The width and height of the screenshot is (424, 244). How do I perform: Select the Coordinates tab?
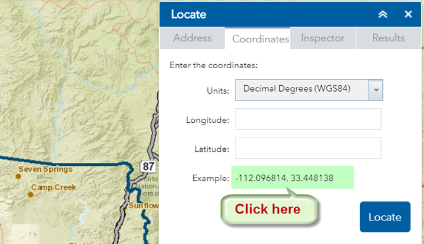point(260,39)
